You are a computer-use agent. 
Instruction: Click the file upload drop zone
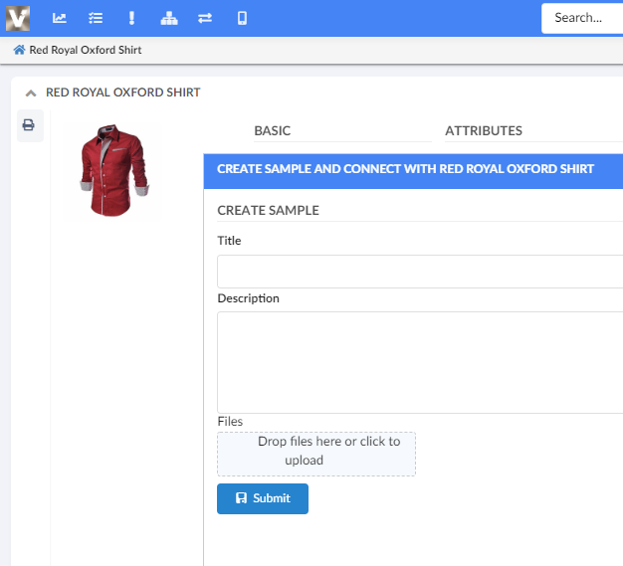point(315,454)
